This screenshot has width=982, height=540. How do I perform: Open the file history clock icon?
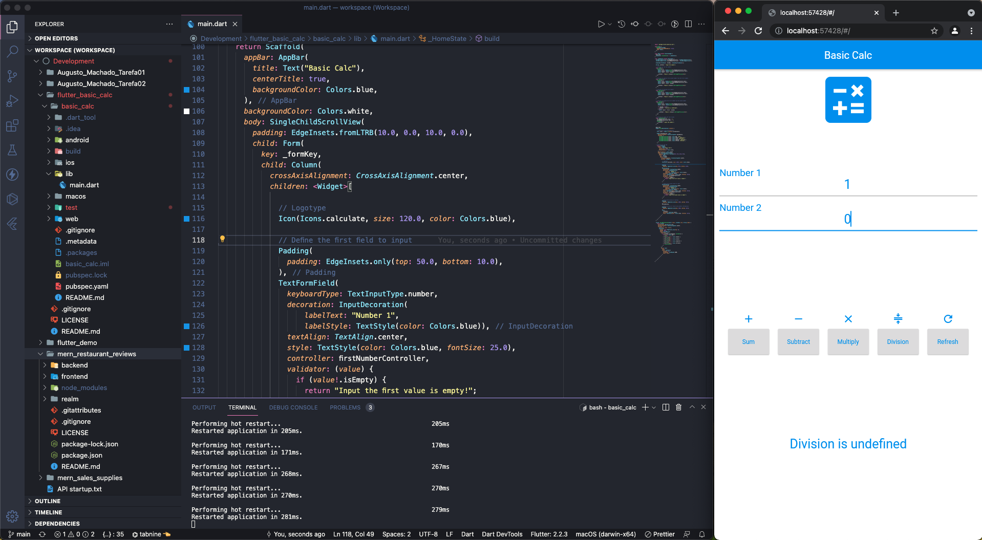point(622,24)
